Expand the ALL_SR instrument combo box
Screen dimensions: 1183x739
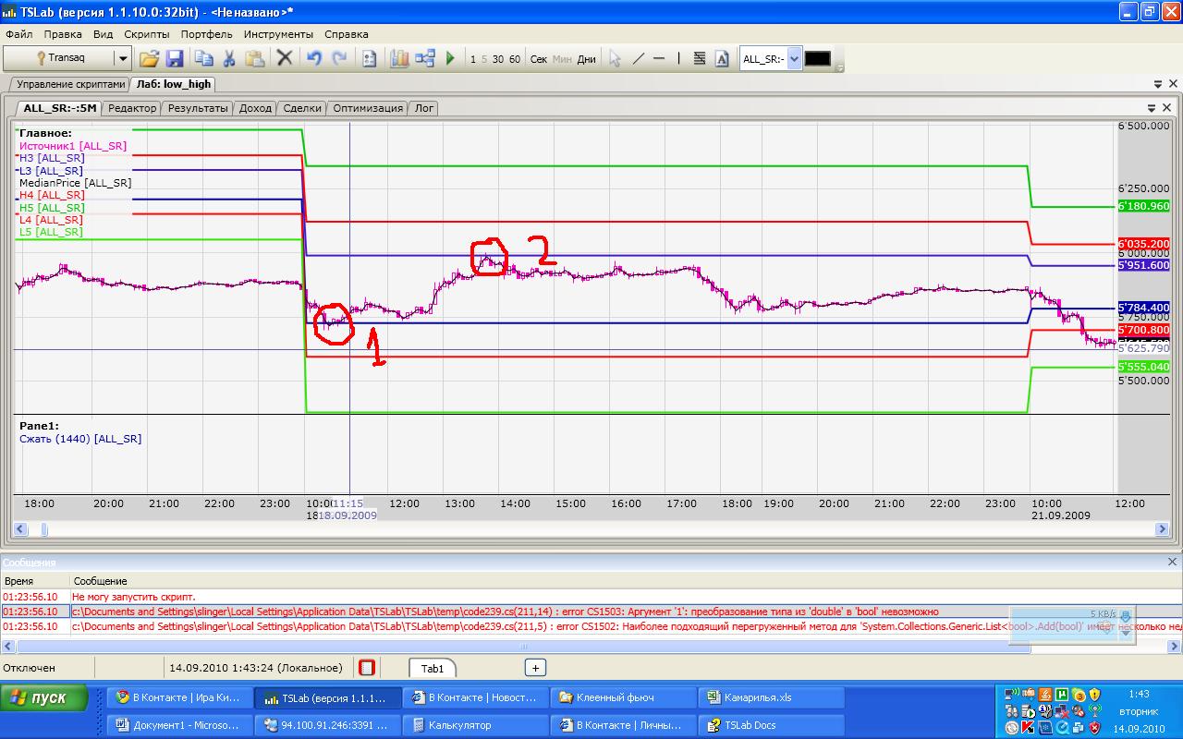point(794,58)
